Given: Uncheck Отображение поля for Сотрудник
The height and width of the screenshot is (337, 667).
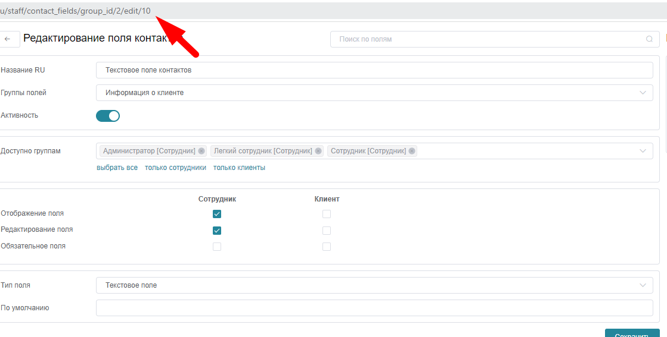Looking at the screenshot, I should 217,214.
